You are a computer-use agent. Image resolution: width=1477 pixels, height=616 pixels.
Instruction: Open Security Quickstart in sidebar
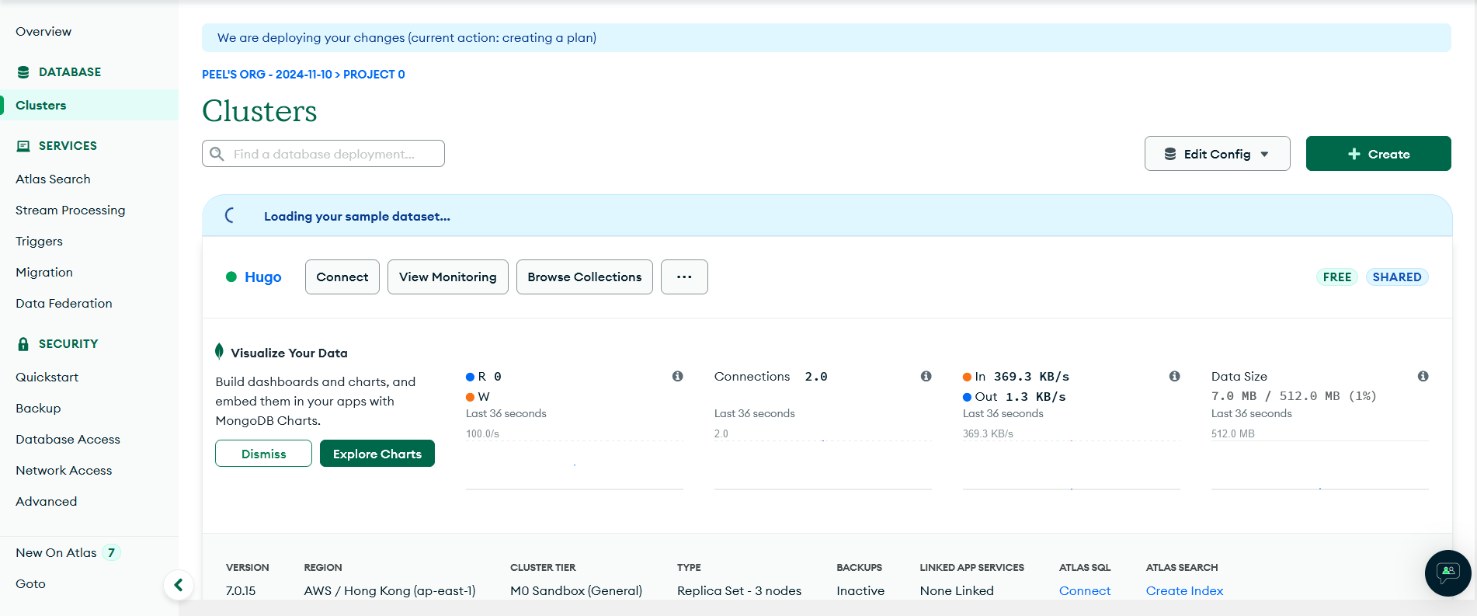[47, 377]
